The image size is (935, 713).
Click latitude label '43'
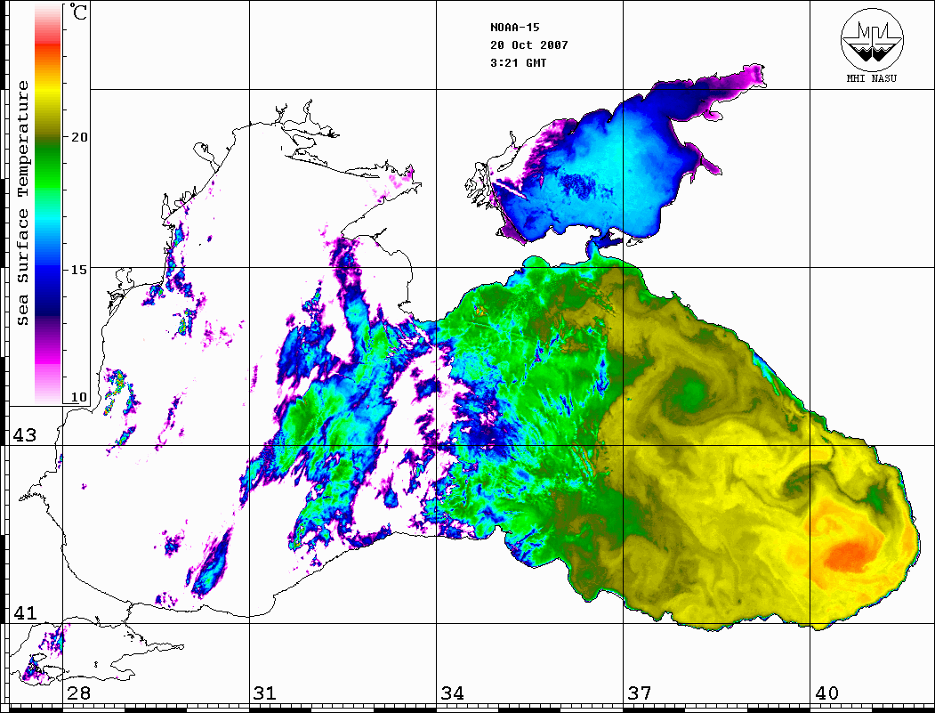[x=24, y=435]
